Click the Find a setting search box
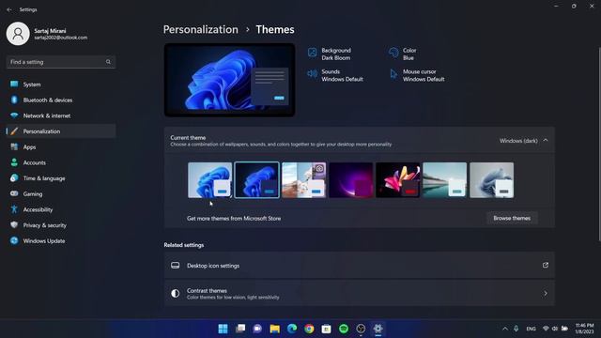Viewport: 601px width, 338px height. (61, 62)
